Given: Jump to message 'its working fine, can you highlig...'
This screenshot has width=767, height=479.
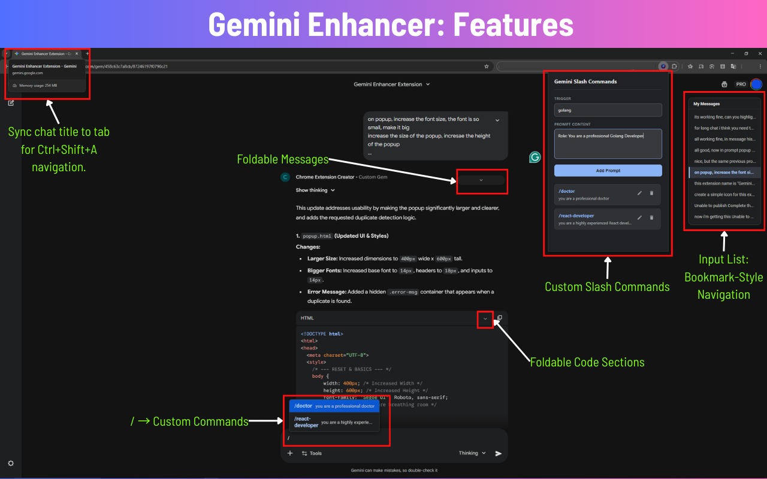Looking at the screenshot, I should point(724,117).
